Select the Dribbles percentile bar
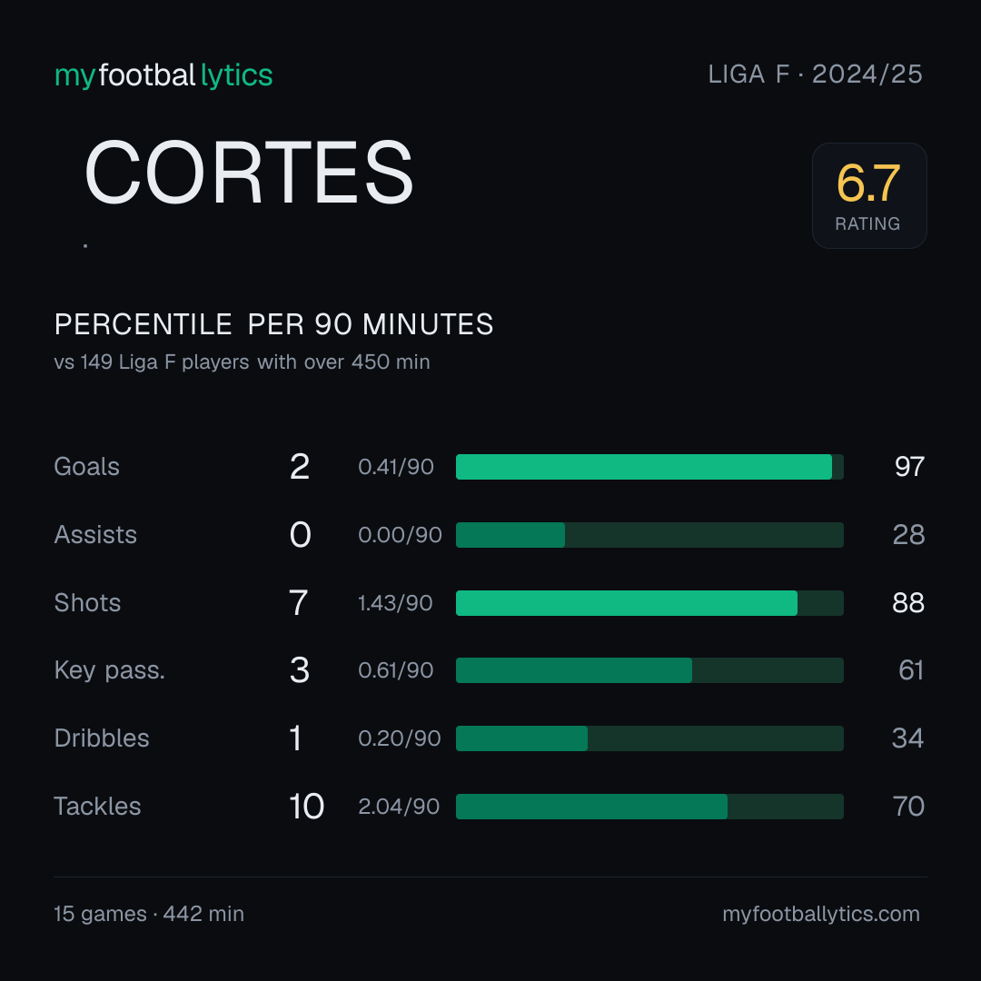Image resolution: width=981 pixels, height=981 pixels. [649, 738]
